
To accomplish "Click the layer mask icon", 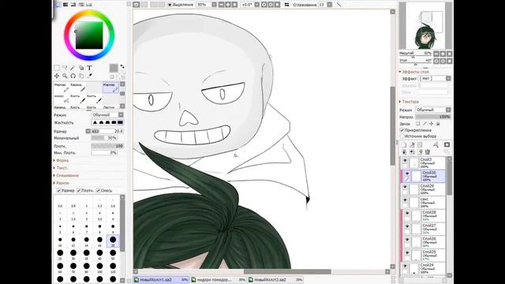I will 447,145.
